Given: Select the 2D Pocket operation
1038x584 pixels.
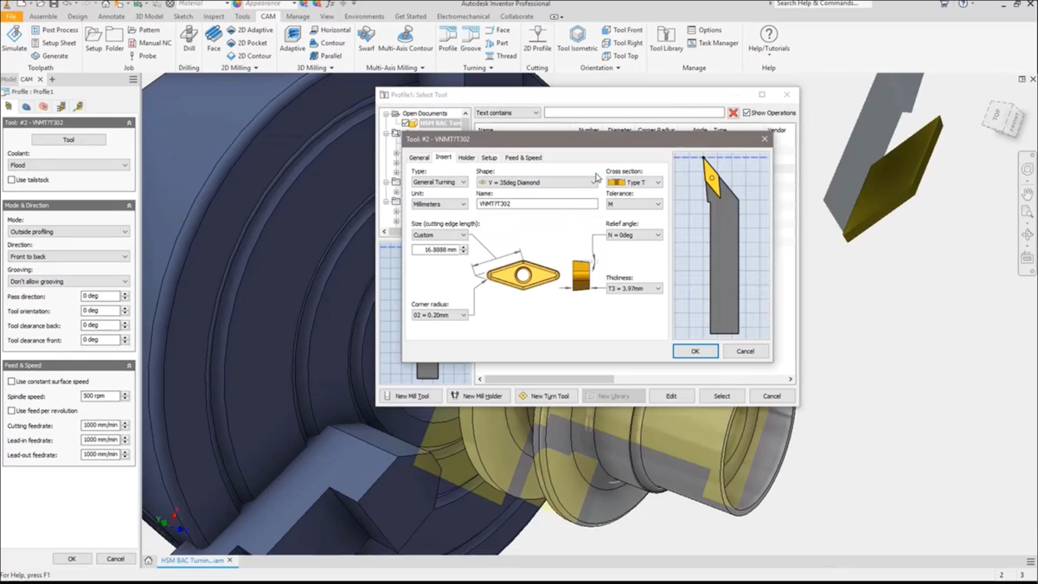Looking at the screenshot, I should coord(247,42).
